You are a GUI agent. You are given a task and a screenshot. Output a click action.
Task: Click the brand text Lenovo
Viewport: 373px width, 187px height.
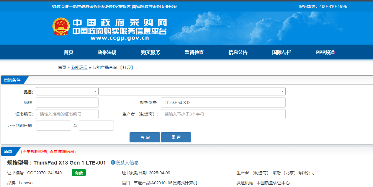[x=26, y=183]
